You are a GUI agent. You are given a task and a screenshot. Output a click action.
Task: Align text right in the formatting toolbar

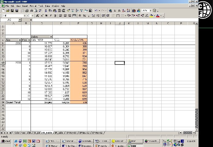tap(70, 16)
